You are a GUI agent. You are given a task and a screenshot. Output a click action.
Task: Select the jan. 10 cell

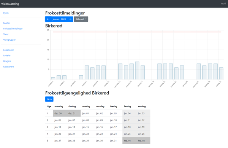pyautogui.click(x=116, y=120)
